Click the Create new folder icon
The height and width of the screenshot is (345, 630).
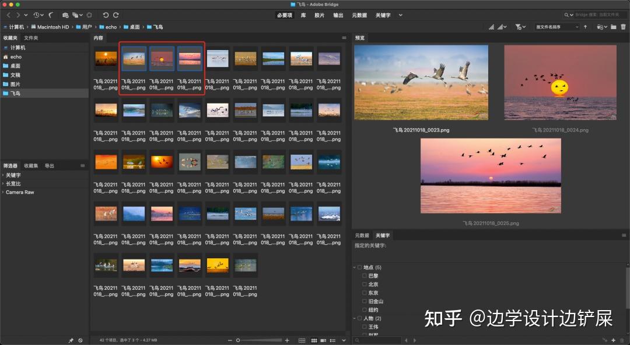pyautogui.click(x=614, y=27)
